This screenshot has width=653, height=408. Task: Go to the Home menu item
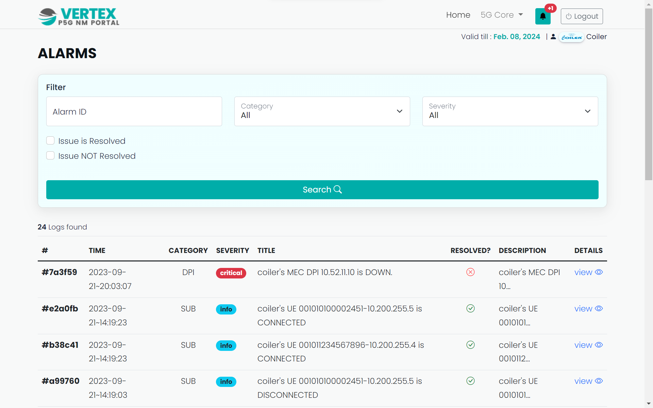(x=458, y=15)
